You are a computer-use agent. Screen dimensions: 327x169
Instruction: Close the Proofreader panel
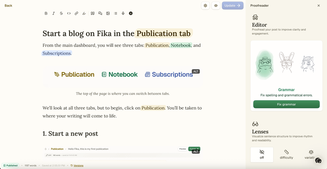click(x=318, y=6)
